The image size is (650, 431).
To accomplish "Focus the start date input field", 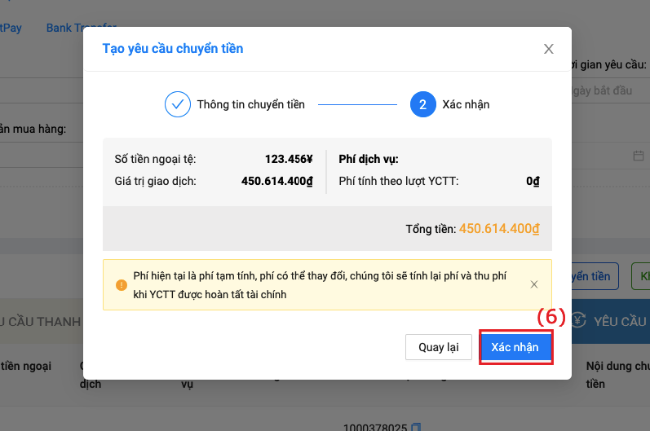I will coord(608,90).
